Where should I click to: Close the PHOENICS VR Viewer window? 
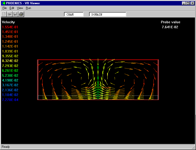coord(192,3)
